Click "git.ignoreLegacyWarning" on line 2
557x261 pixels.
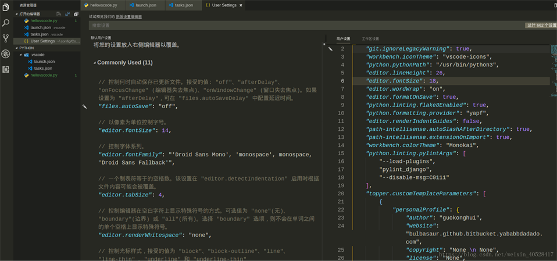pos(408,49)
